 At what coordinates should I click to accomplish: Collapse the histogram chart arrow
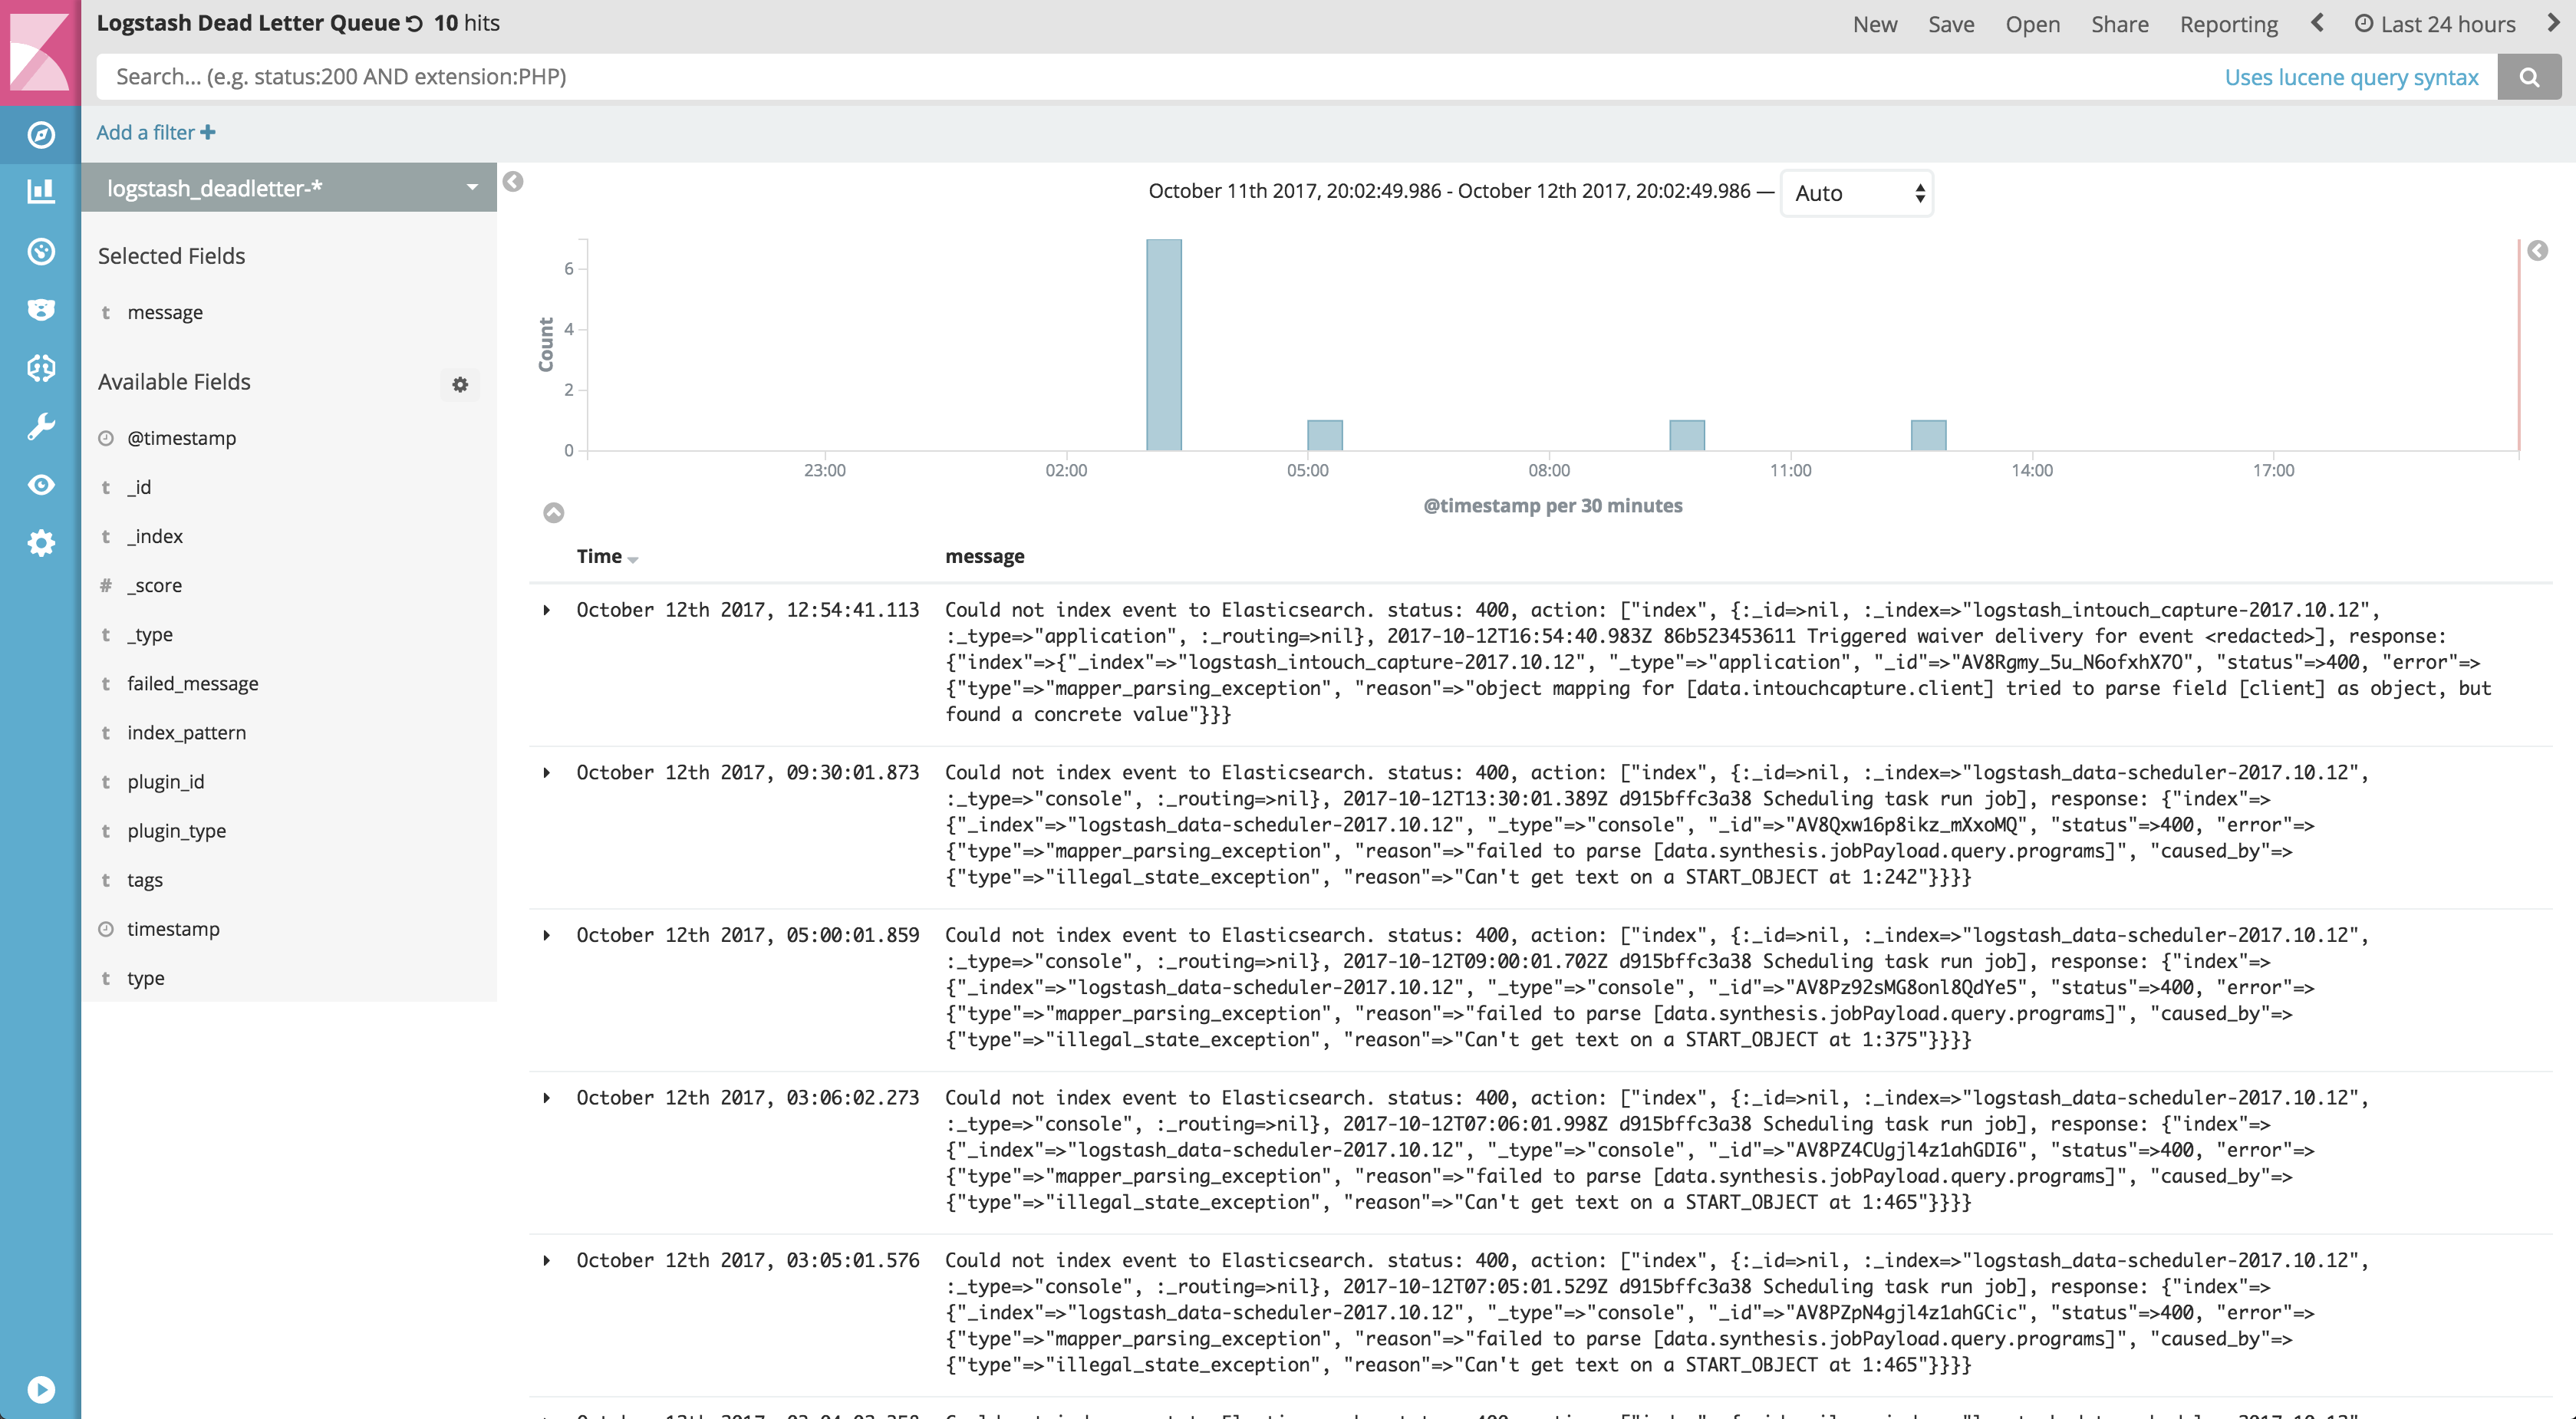pos(553,513)
